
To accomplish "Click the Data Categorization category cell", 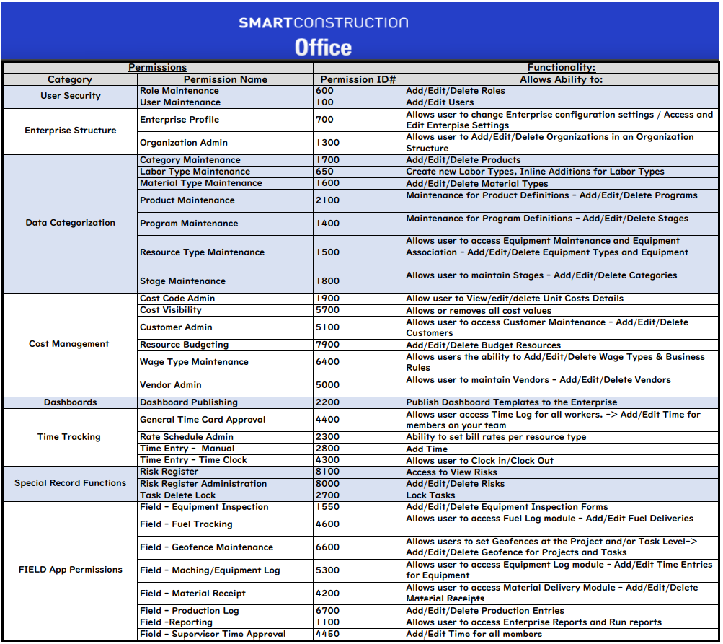I will [70, 223].
